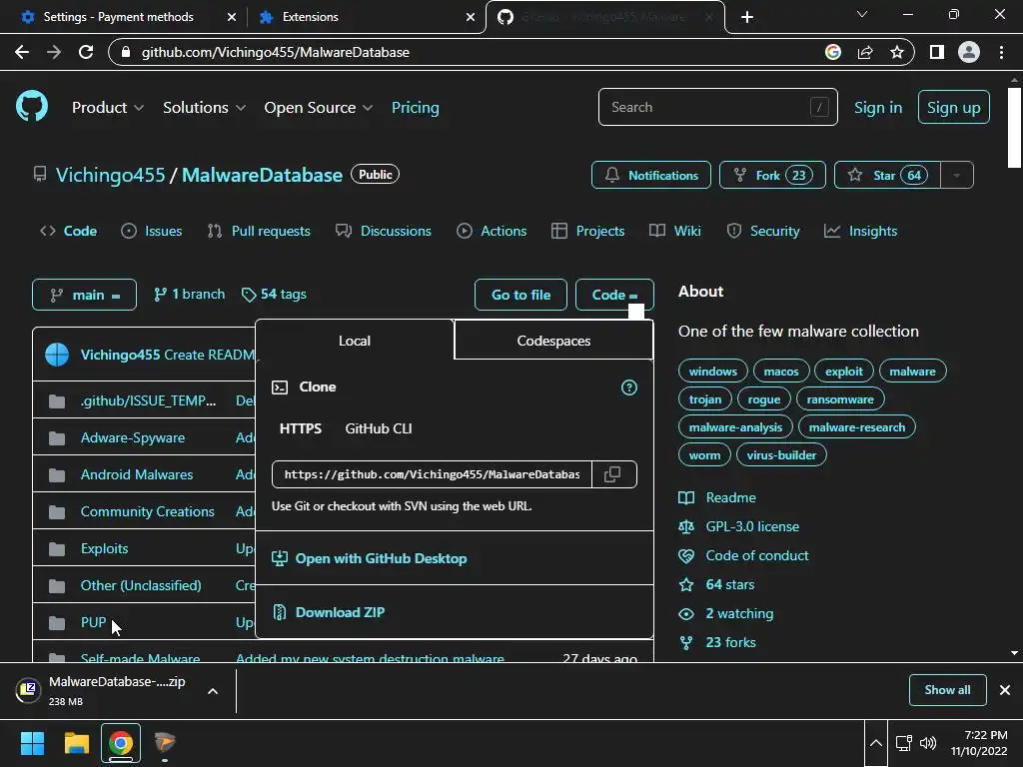
Task: Close the Extensions tab
Action: [471, 17]
